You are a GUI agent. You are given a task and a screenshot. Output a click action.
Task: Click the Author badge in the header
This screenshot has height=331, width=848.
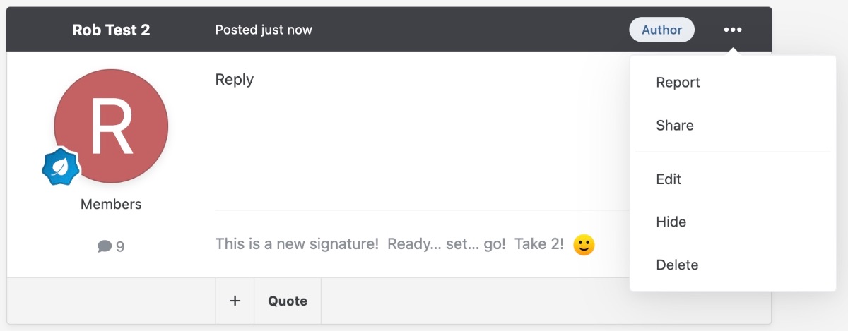(x=662, y=30)
